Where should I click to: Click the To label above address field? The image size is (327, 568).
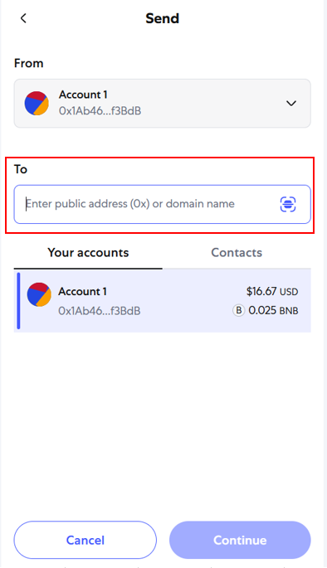click(x=21, y=169)
